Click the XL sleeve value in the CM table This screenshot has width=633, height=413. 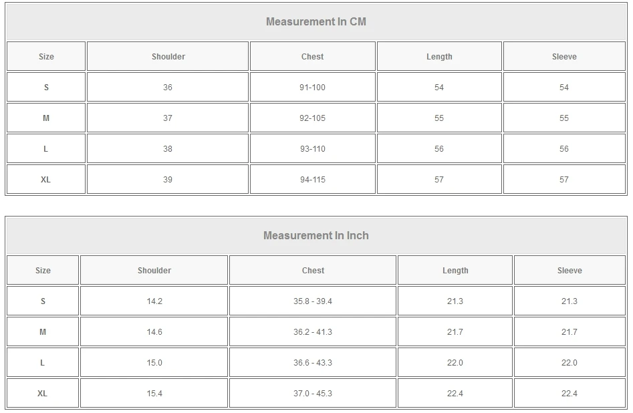[564, 180]
